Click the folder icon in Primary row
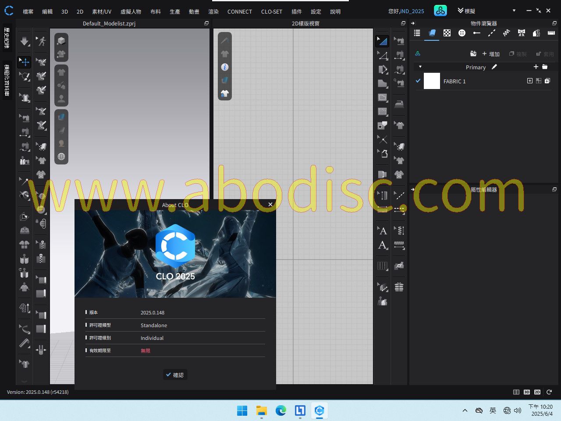Screen dimensions: 561x421 pyautogui.click(x=545, y=67)
